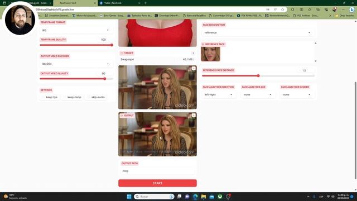Open the Face Recognition dropdown

click(x=258, y=32)
